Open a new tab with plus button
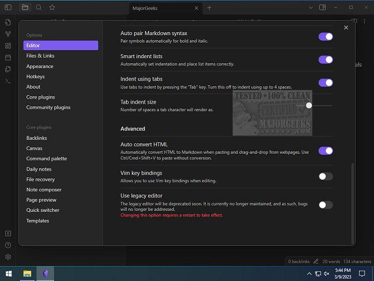374x281 pixels. click(209, 7)
